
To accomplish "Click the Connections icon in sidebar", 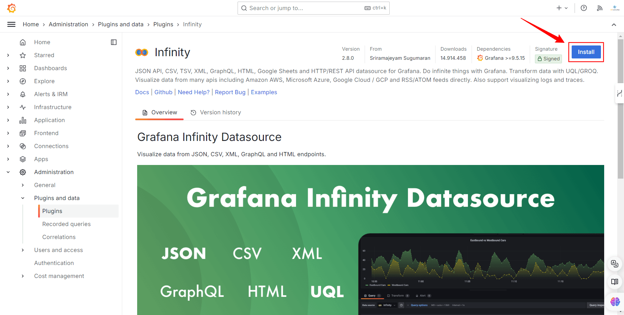I will pos(23,146).
